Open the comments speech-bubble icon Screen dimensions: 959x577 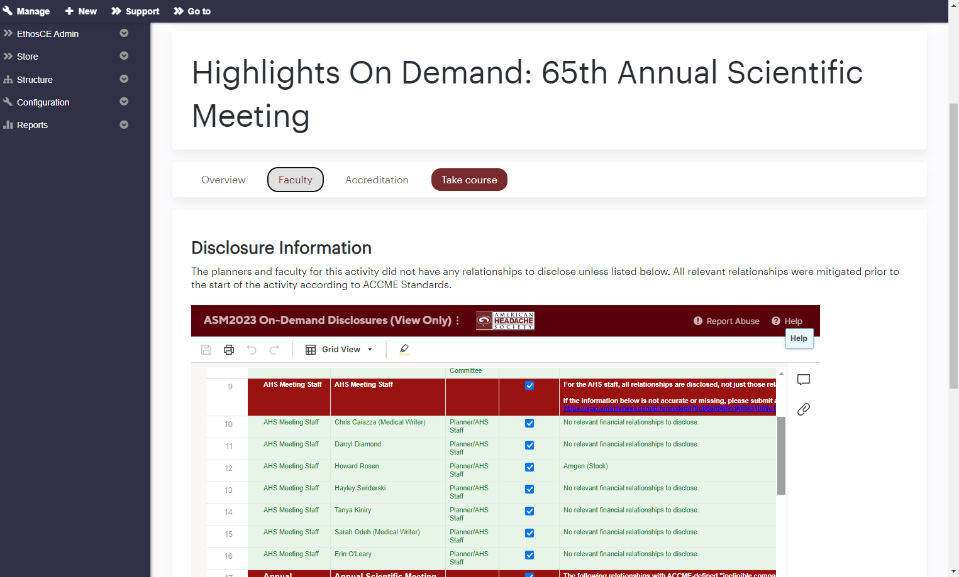pos(804,380)
